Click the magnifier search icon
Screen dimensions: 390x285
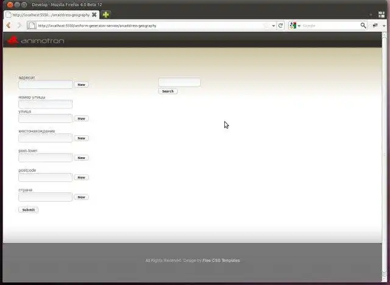(363, 26)
